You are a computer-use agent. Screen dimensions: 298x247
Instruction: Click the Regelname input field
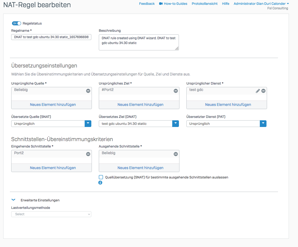pyautogui.click(x=51, y=37)
